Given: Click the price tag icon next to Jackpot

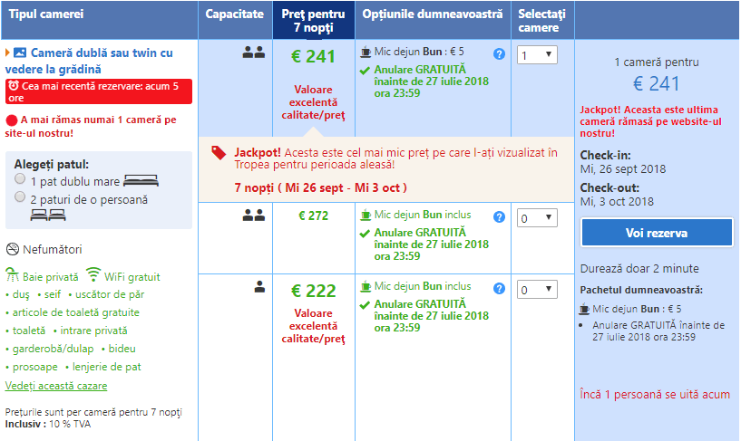Looking at the screenshot, I should point(219,153).
